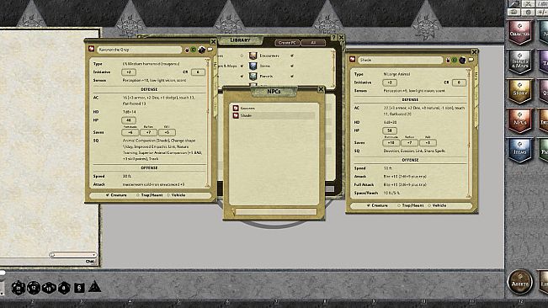Click the Items icon in Library
Image resolution: width=548 pixels, height=308 pixels.
tap(253, 66)
